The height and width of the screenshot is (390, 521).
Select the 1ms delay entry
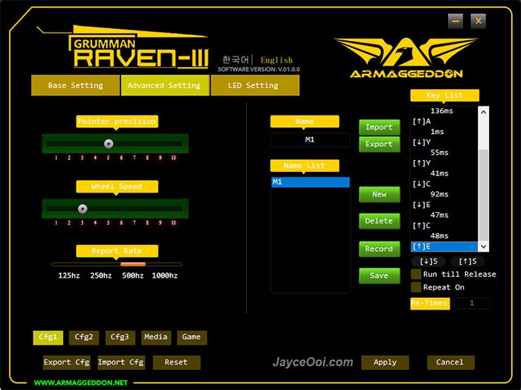point(444,132)
